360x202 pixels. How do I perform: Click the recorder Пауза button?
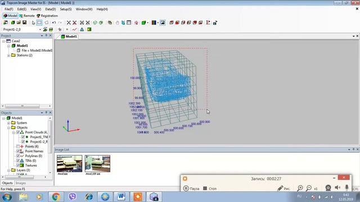[x=191, y=189]
